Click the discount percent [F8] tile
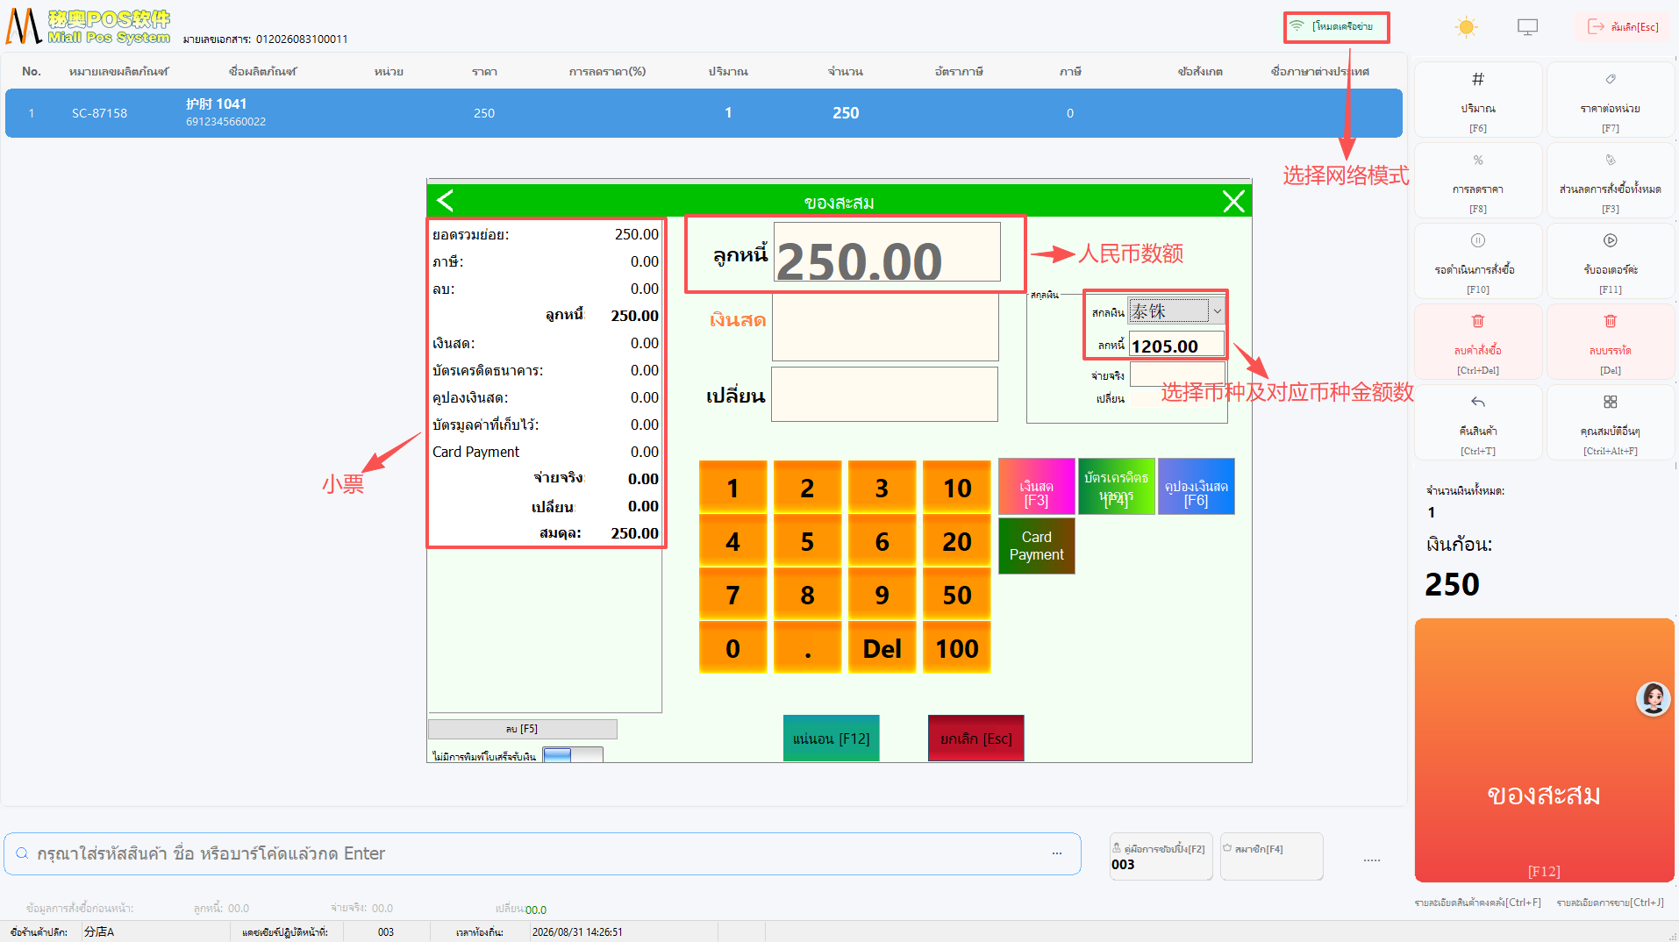Image resolution: width=1679 pixels, height=942 pixels. [1478, 180]
